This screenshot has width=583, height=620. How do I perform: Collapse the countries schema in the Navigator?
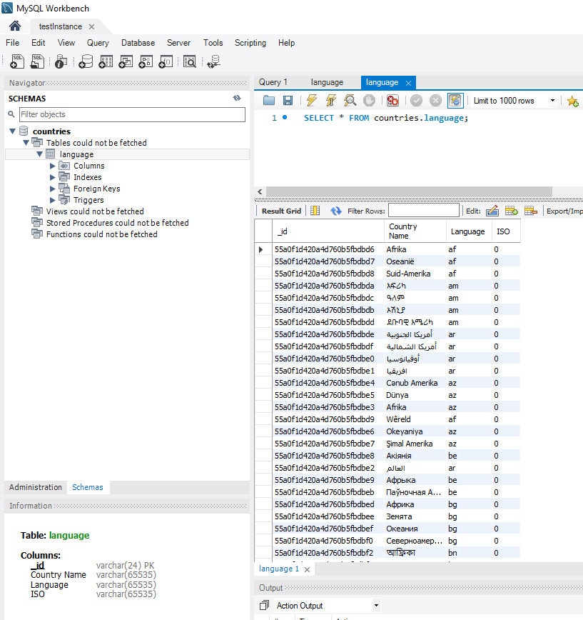point(12,131)
